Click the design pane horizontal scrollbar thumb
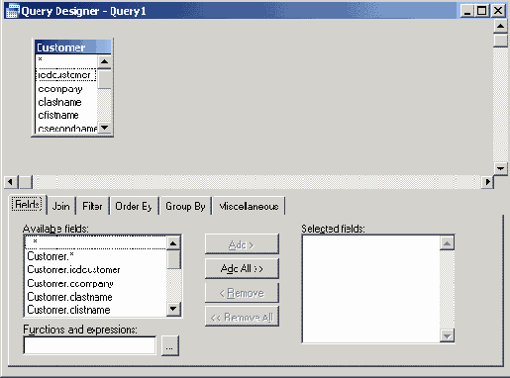Viewport: 510px width, 378px height. click(25, 182)
